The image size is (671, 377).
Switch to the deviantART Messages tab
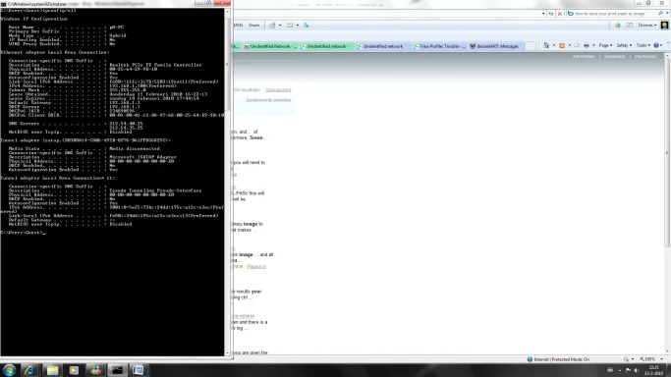[x=495, y=46]
